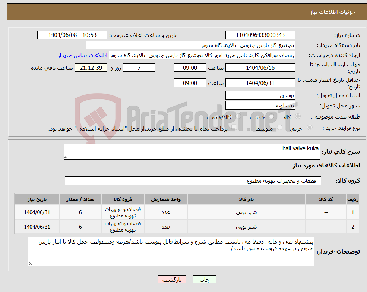Open the عسلویه city dropdown
Screen dimensions: 367x292
260,105
